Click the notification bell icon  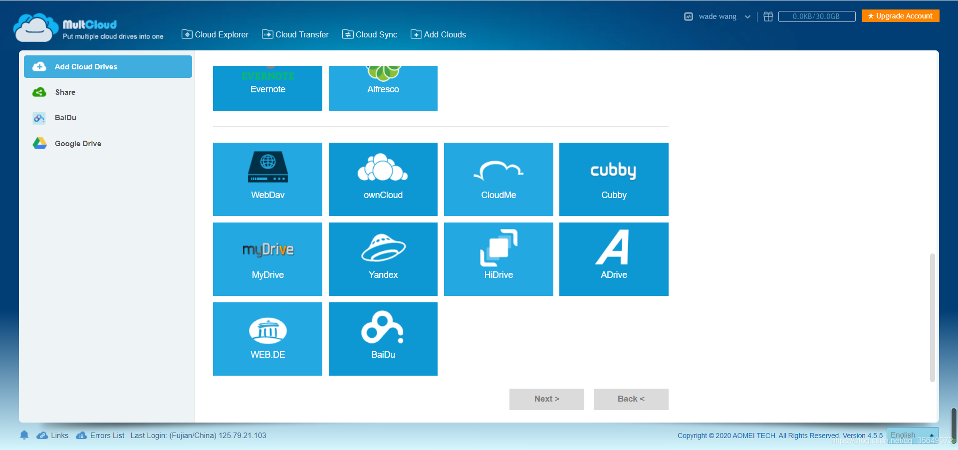pyautogui.click(x=24, y=435)
